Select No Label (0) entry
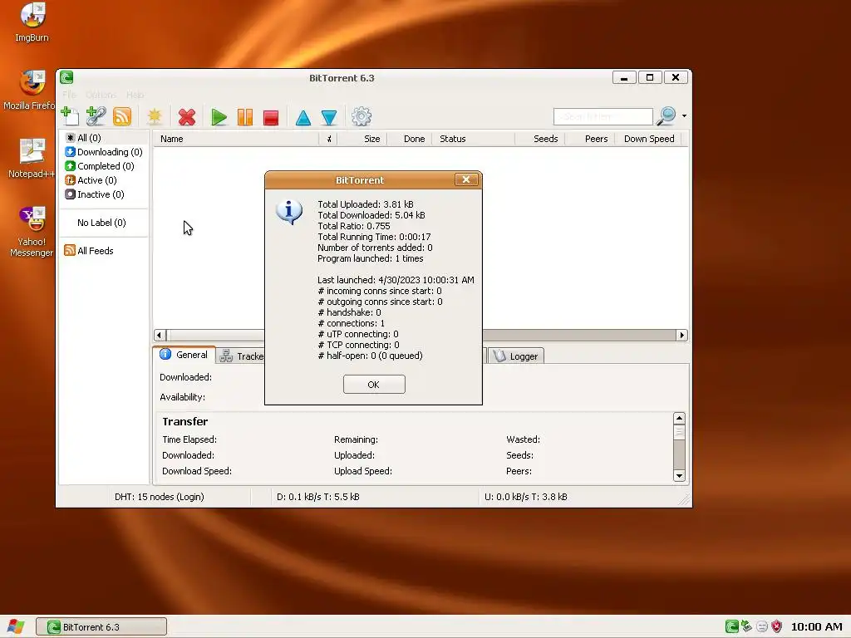Image resolution: width=851 pixels, height=638 pixels. (x=101, y=223)
